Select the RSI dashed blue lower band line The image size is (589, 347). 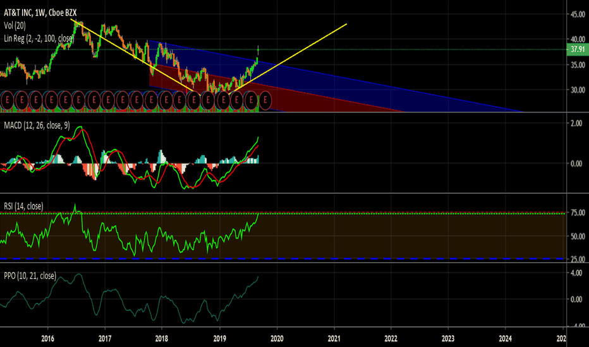282,259
